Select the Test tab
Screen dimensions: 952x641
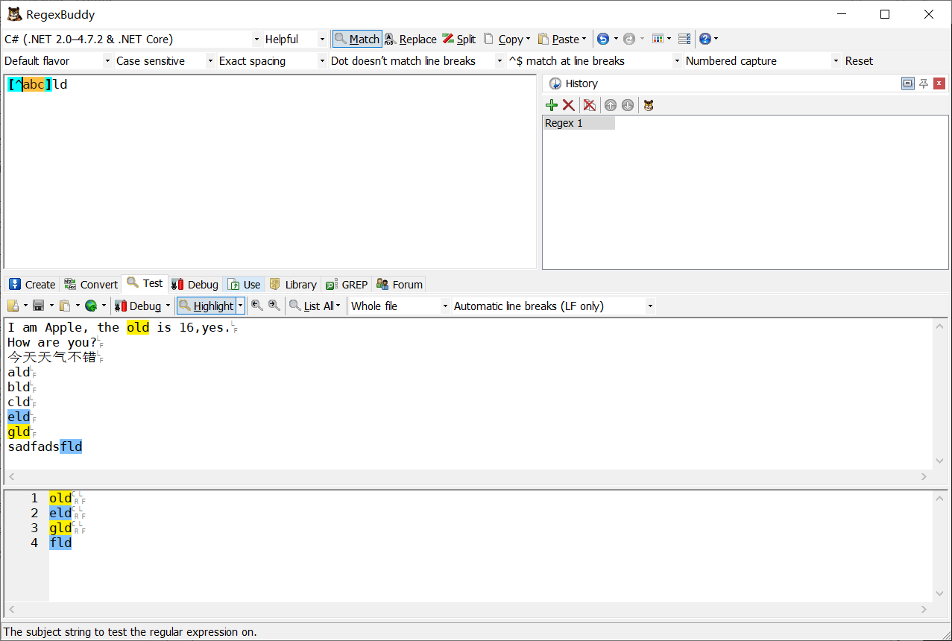(145, 283)
